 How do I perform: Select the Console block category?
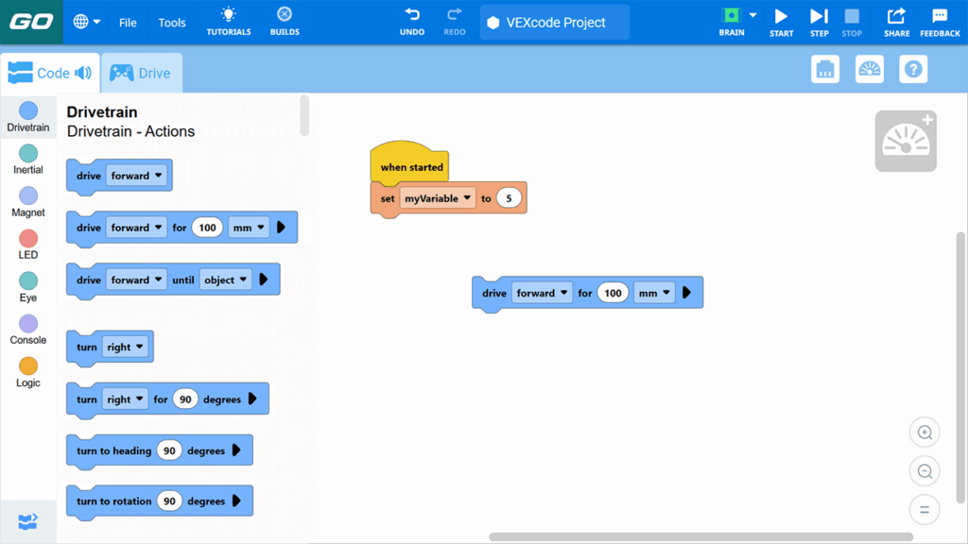pos(28,330)
